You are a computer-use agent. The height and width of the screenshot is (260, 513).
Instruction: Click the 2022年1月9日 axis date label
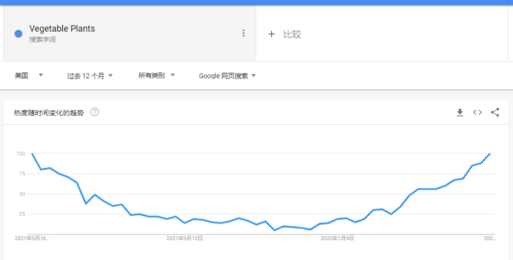[337, 238]
